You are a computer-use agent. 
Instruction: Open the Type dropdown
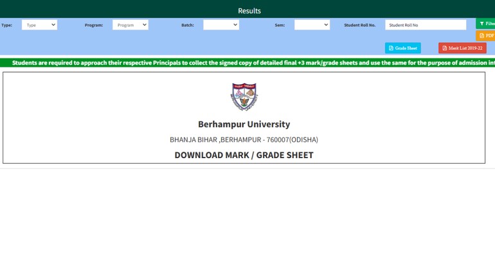[x=39, y=25]
